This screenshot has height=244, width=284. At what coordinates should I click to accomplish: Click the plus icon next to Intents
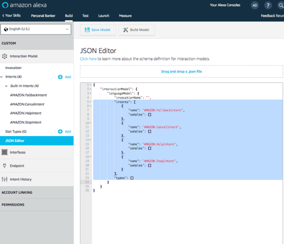click(x=60, y=77)
